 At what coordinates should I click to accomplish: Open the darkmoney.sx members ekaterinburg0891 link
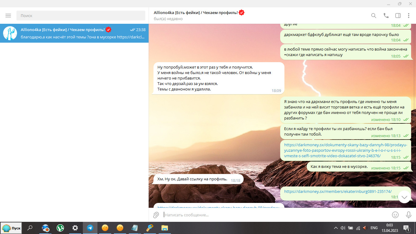click(338, 191)
